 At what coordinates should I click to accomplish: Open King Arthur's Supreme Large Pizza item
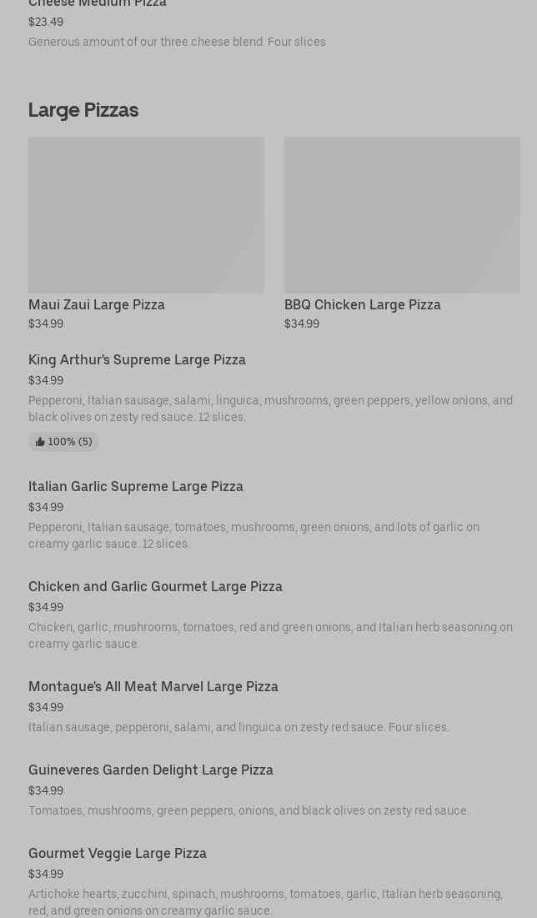tap(137, 359)
